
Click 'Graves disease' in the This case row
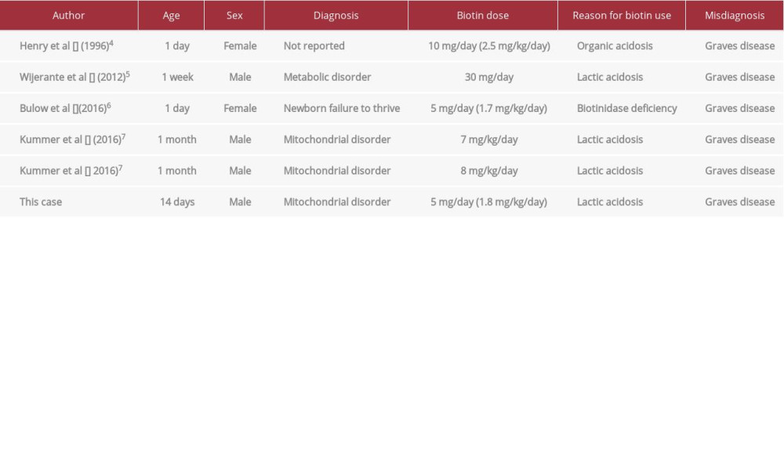(739, 202)
